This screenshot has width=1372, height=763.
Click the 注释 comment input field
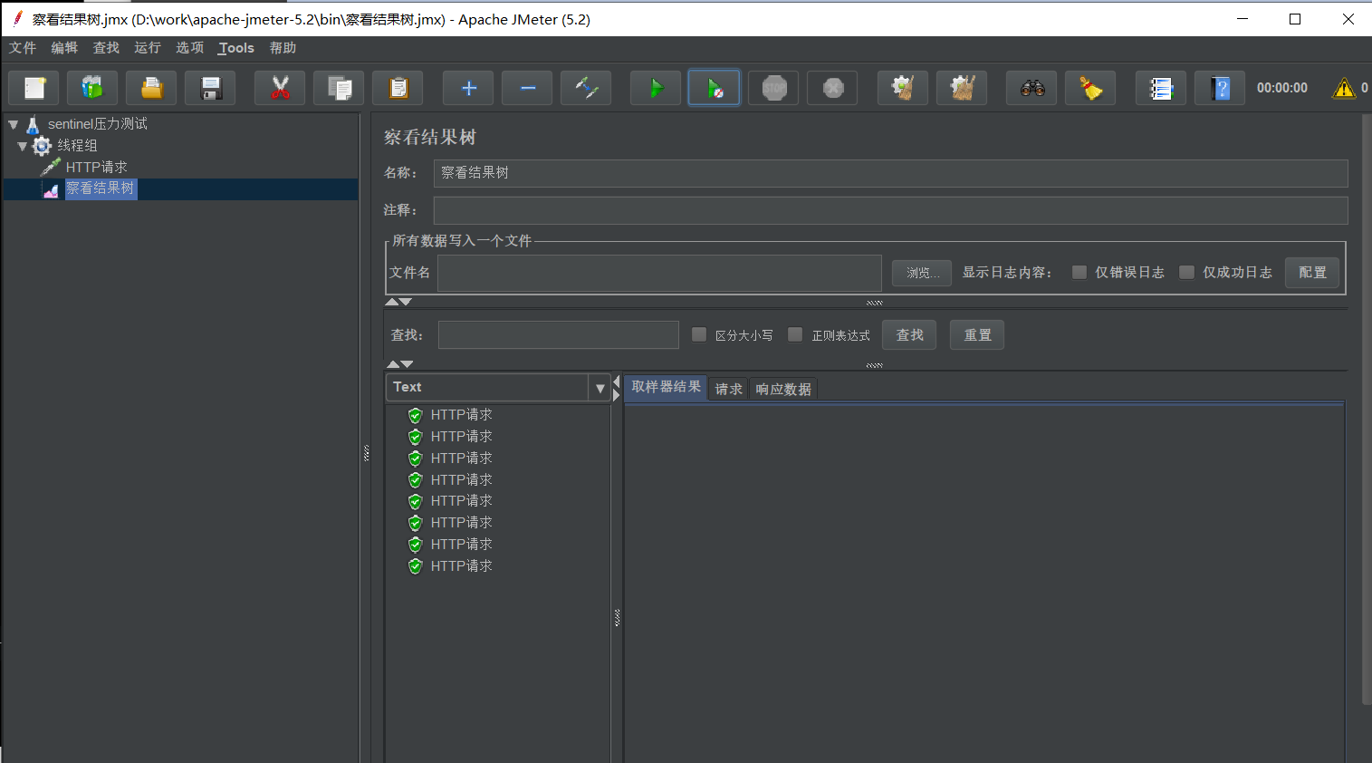pos(890,210)
